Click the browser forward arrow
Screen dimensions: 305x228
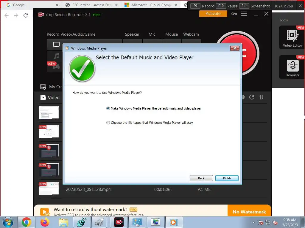pyautogui.click(x=16, y=15)
